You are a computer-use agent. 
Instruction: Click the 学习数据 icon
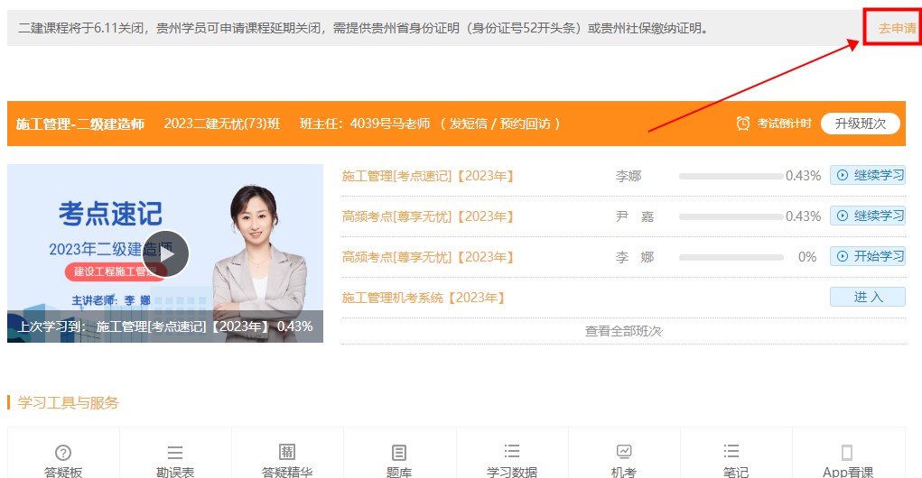pos(512,452)
